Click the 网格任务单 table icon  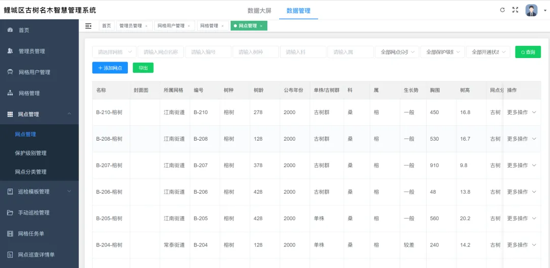(x=10, y=233)
